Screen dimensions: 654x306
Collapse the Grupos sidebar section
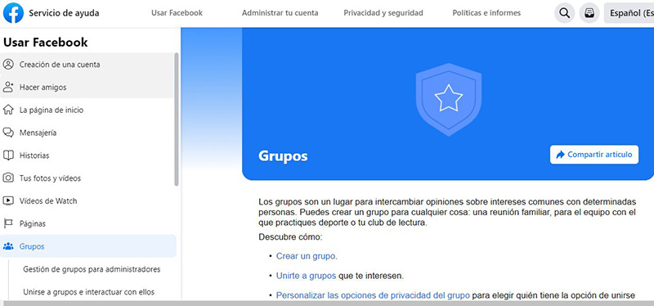click(88, 246)
